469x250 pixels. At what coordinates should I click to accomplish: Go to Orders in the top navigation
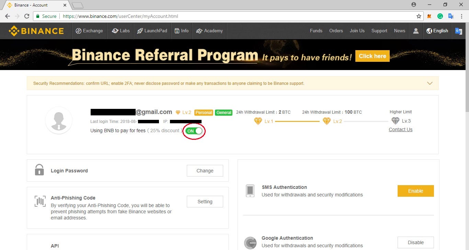click(x=336, y=31)
